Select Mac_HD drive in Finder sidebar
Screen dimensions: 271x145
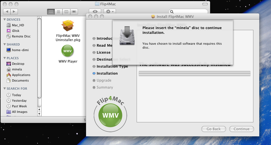18,25
